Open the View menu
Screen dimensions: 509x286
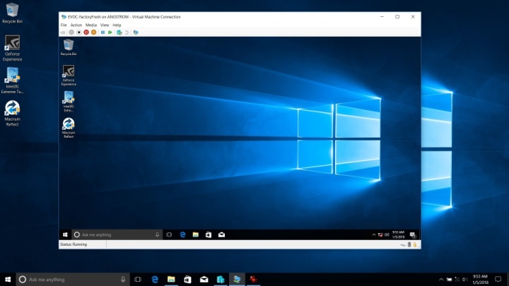[x=105, y=25]
